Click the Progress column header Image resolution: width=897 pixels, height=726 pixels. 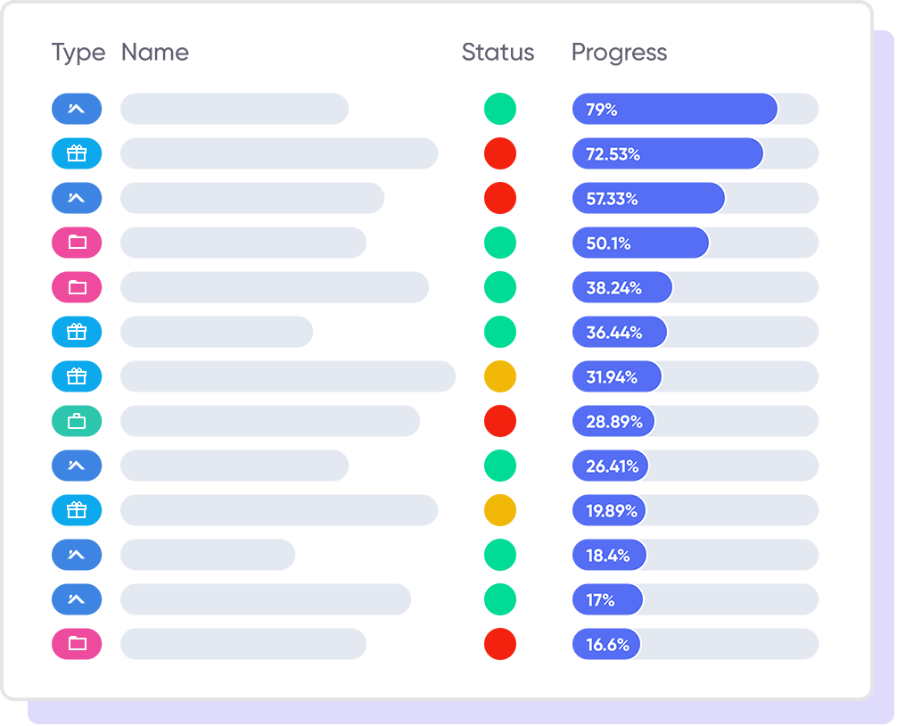pyautogui.click(x=619, y=53)
